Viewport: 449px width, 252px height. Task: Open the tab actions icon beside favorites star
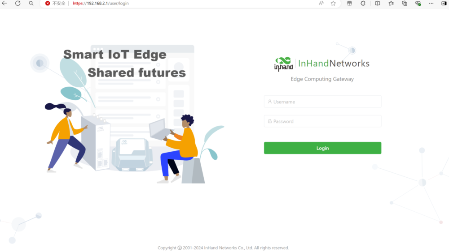[349, 4]
